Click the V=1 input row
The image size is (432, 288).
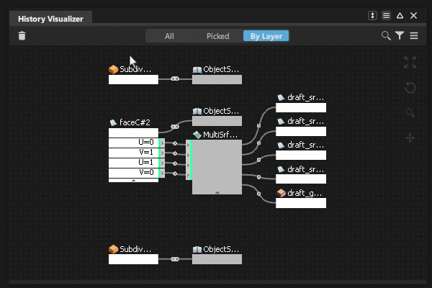tap(133, 153)
